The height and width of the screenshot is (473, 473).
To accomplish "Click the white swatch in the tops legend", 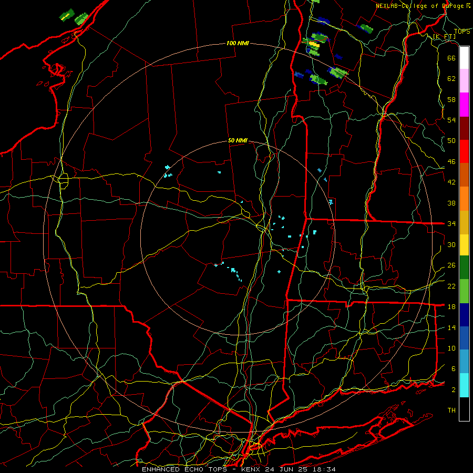I will click(x=464, y=58).
